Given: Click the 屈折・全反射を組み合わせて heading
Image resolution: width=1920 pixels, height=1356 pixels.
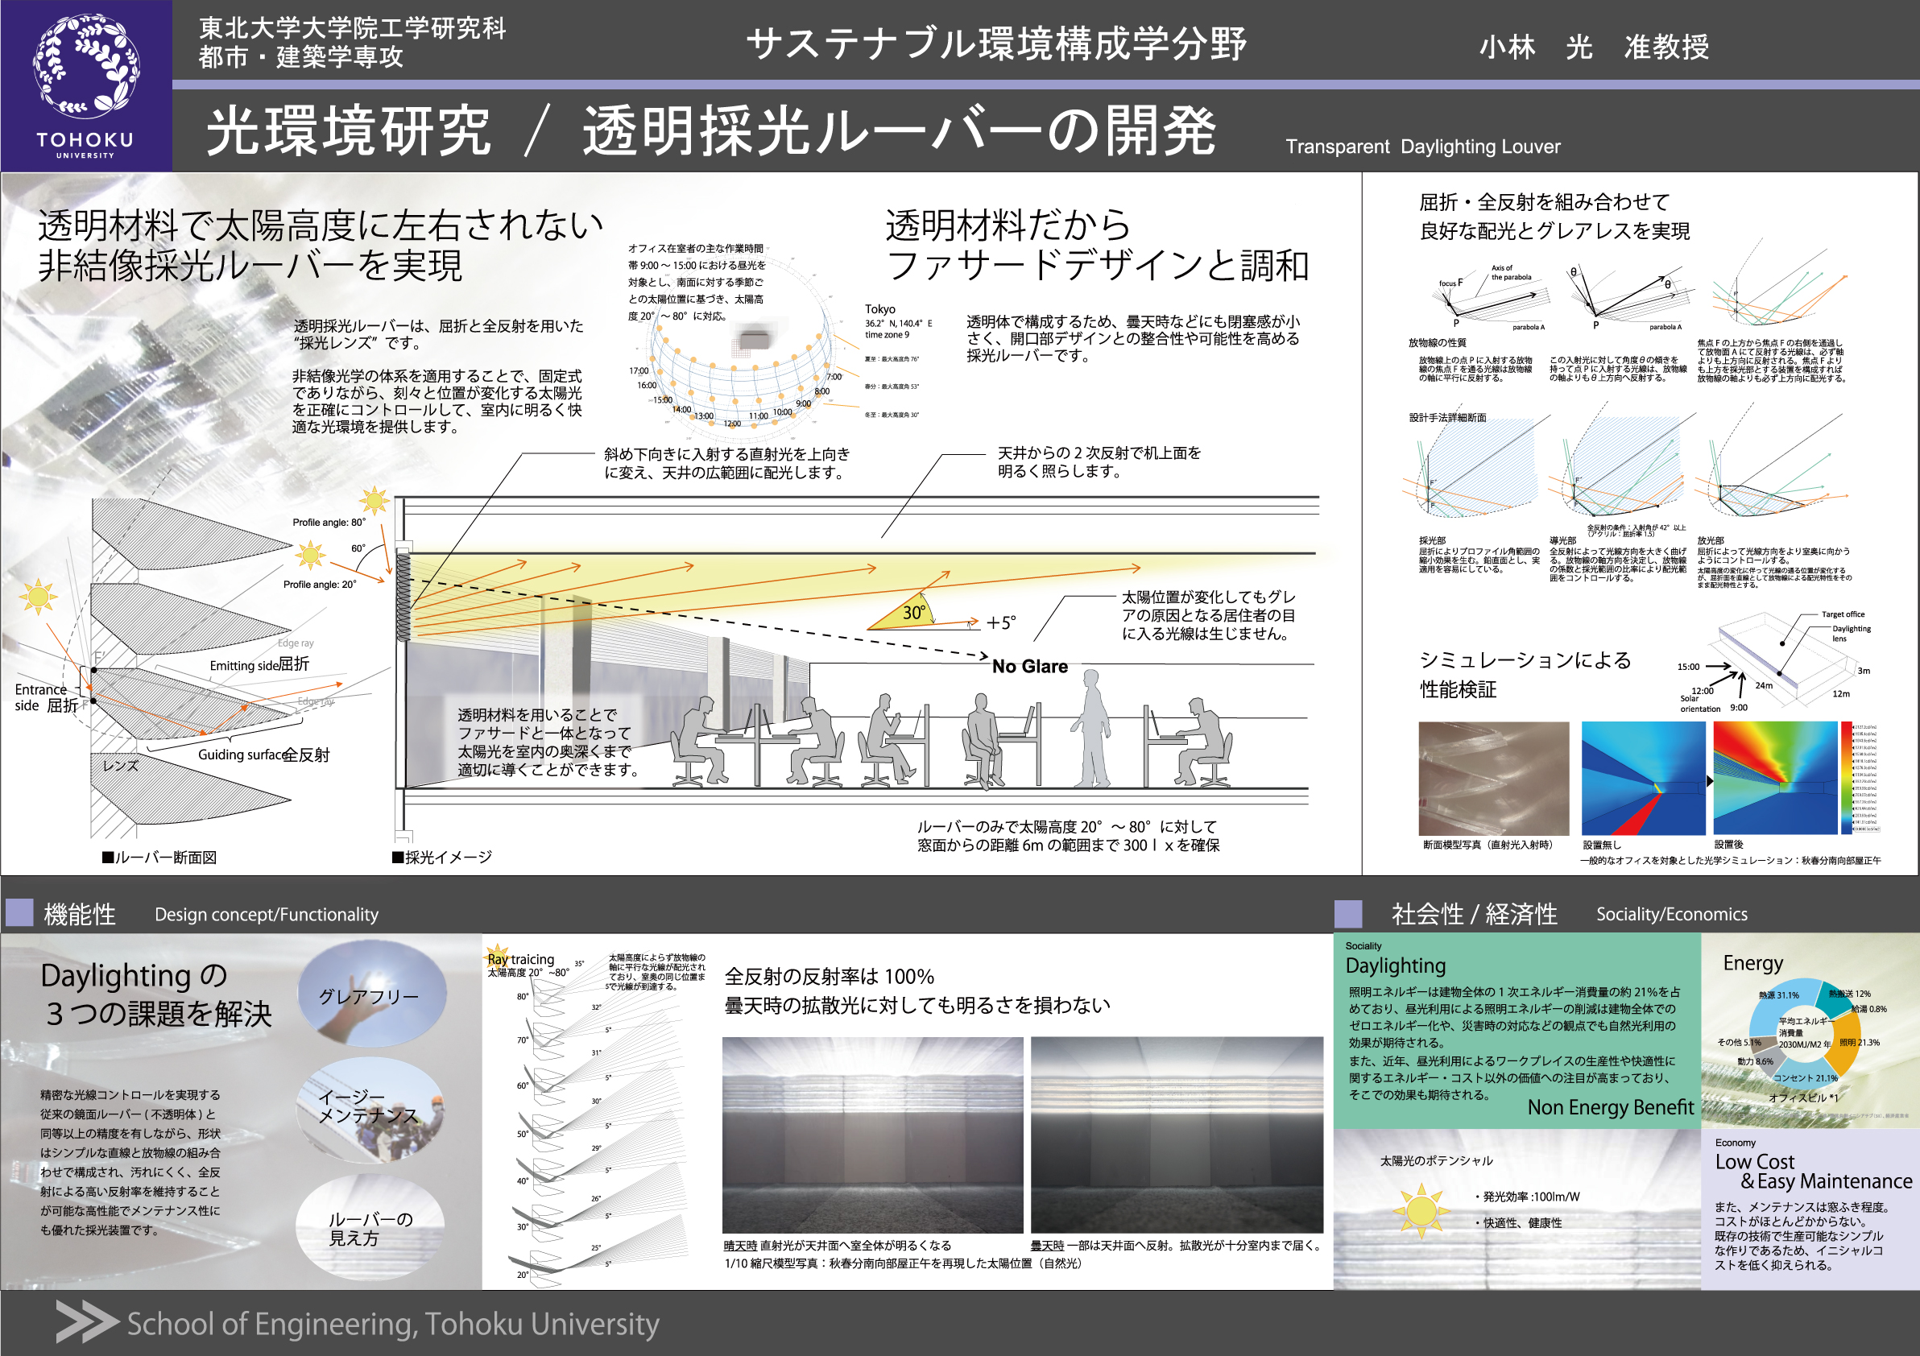Looking at the screenshot, I should tap(1544, 202).
